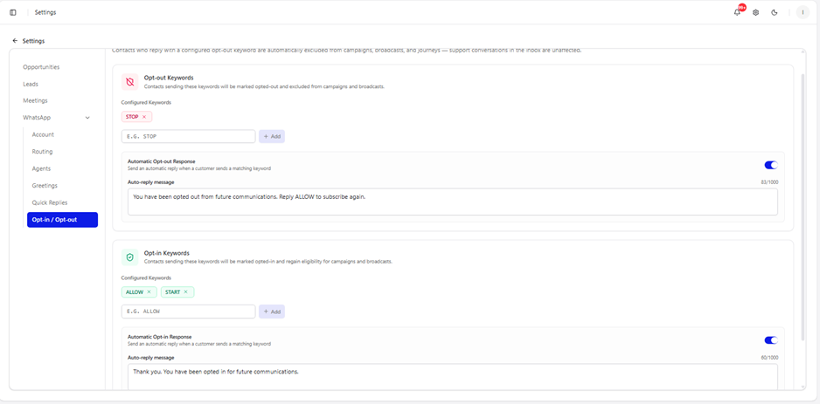Collapse the WhatsApp section chevron
820x404 pixels.
(87, 118)
